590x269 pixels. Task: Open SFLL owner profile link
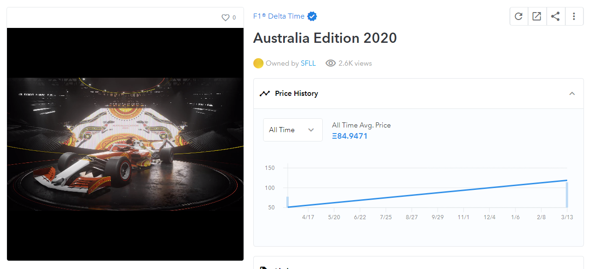click(x=308, y=63)
